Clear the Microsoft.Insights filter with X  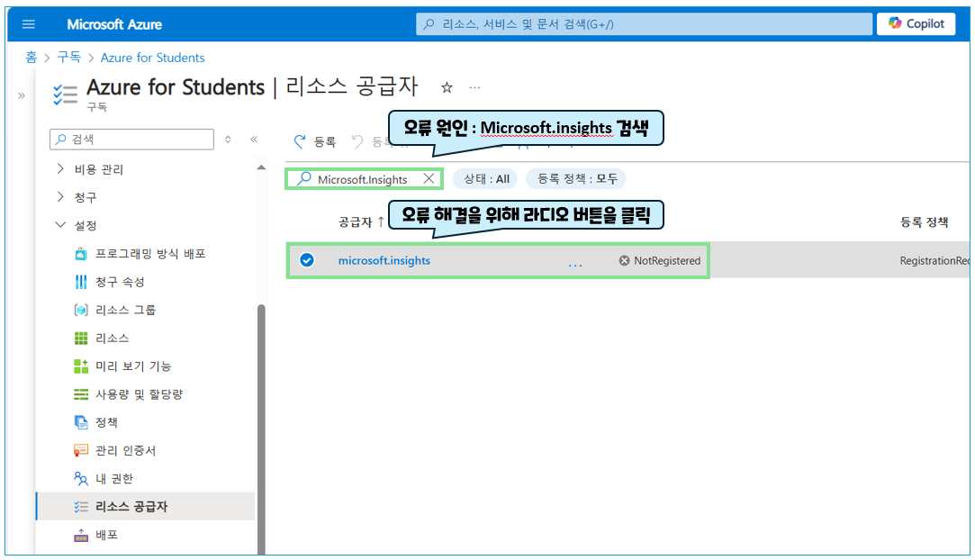tap(429, 179)
